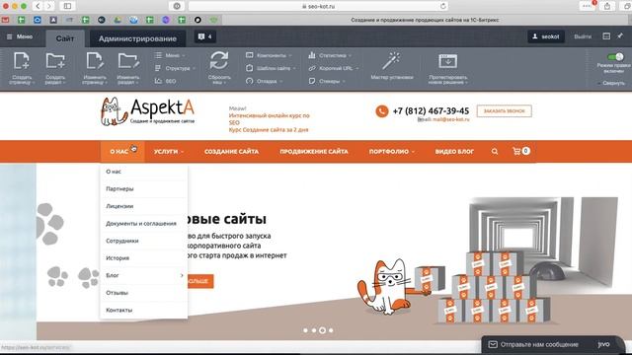Click Safari back navigation arrow
The height and width of the screenshot is (355, 632).
point(38,6)
